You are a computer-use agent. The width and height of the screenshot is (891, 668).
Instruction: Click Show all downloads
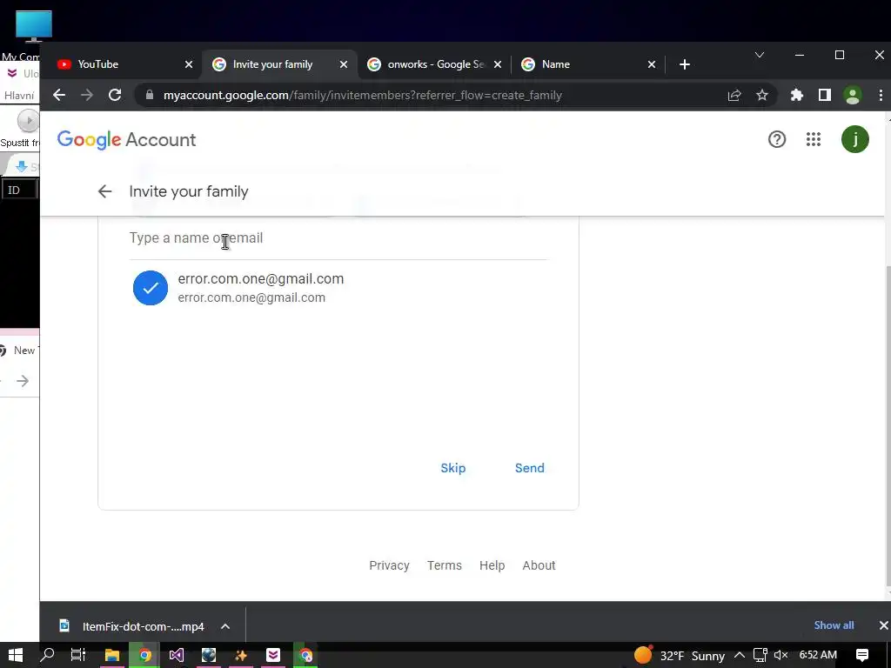834,625
